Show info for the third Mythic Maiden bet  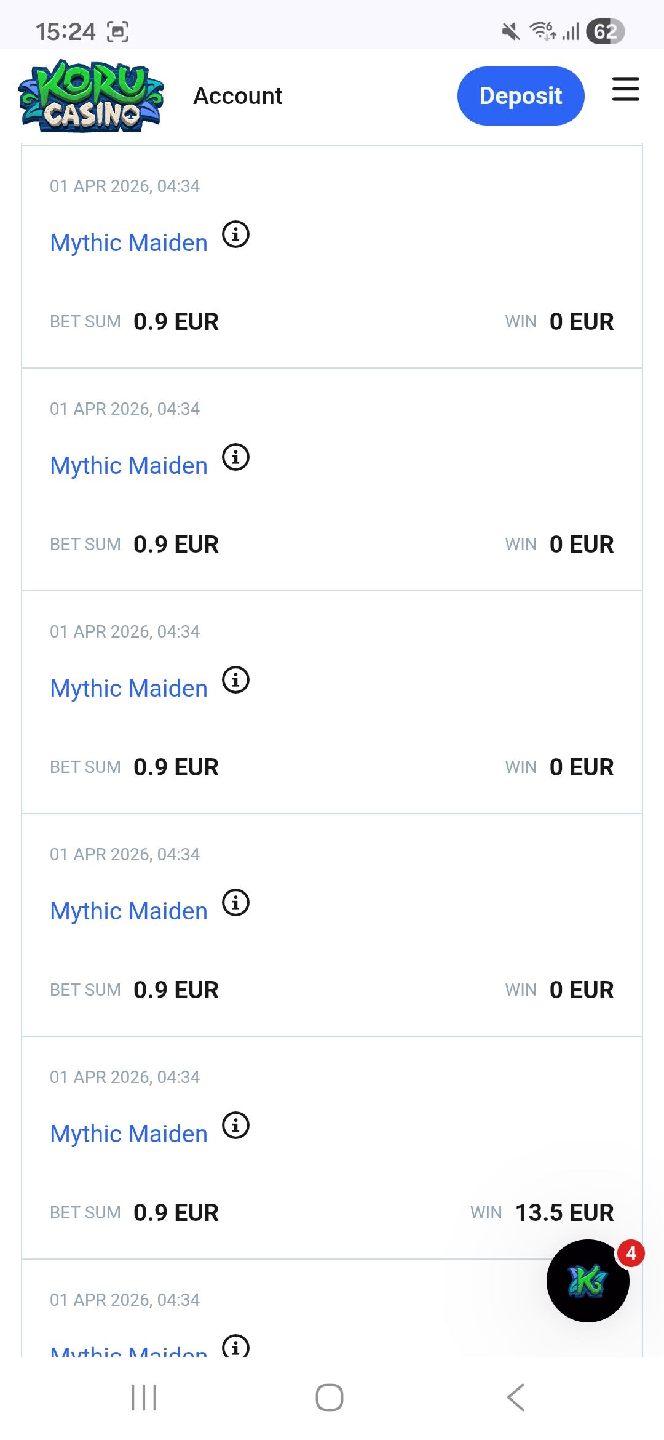(235, 680)
